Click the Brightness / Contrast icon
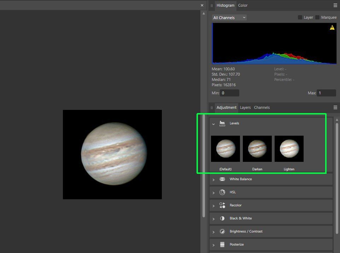 click(x=222, y=231)
